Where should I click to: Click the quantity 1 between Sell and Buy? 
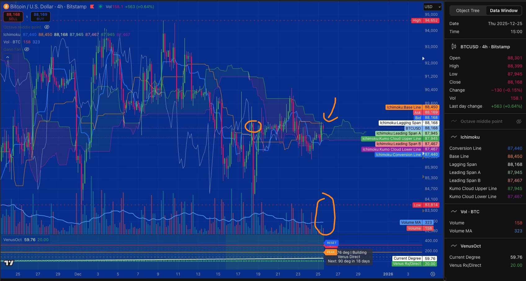(27, 17)
